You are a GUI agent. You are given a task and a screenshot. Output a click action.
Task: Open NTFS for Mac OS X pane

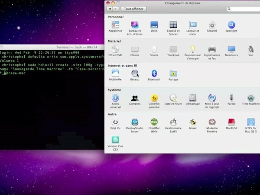tap(251, 125)
